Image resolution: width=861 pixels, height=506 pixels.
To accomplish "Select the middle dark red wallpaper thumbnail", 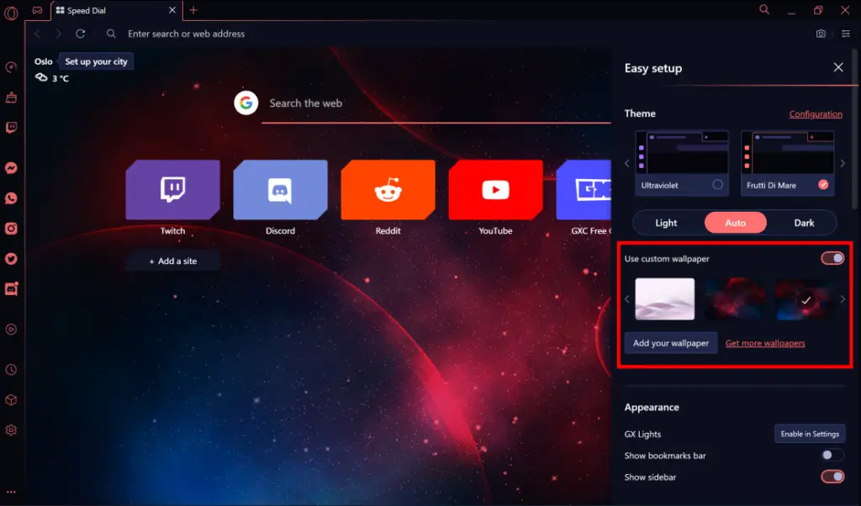I will coord(735,299).
